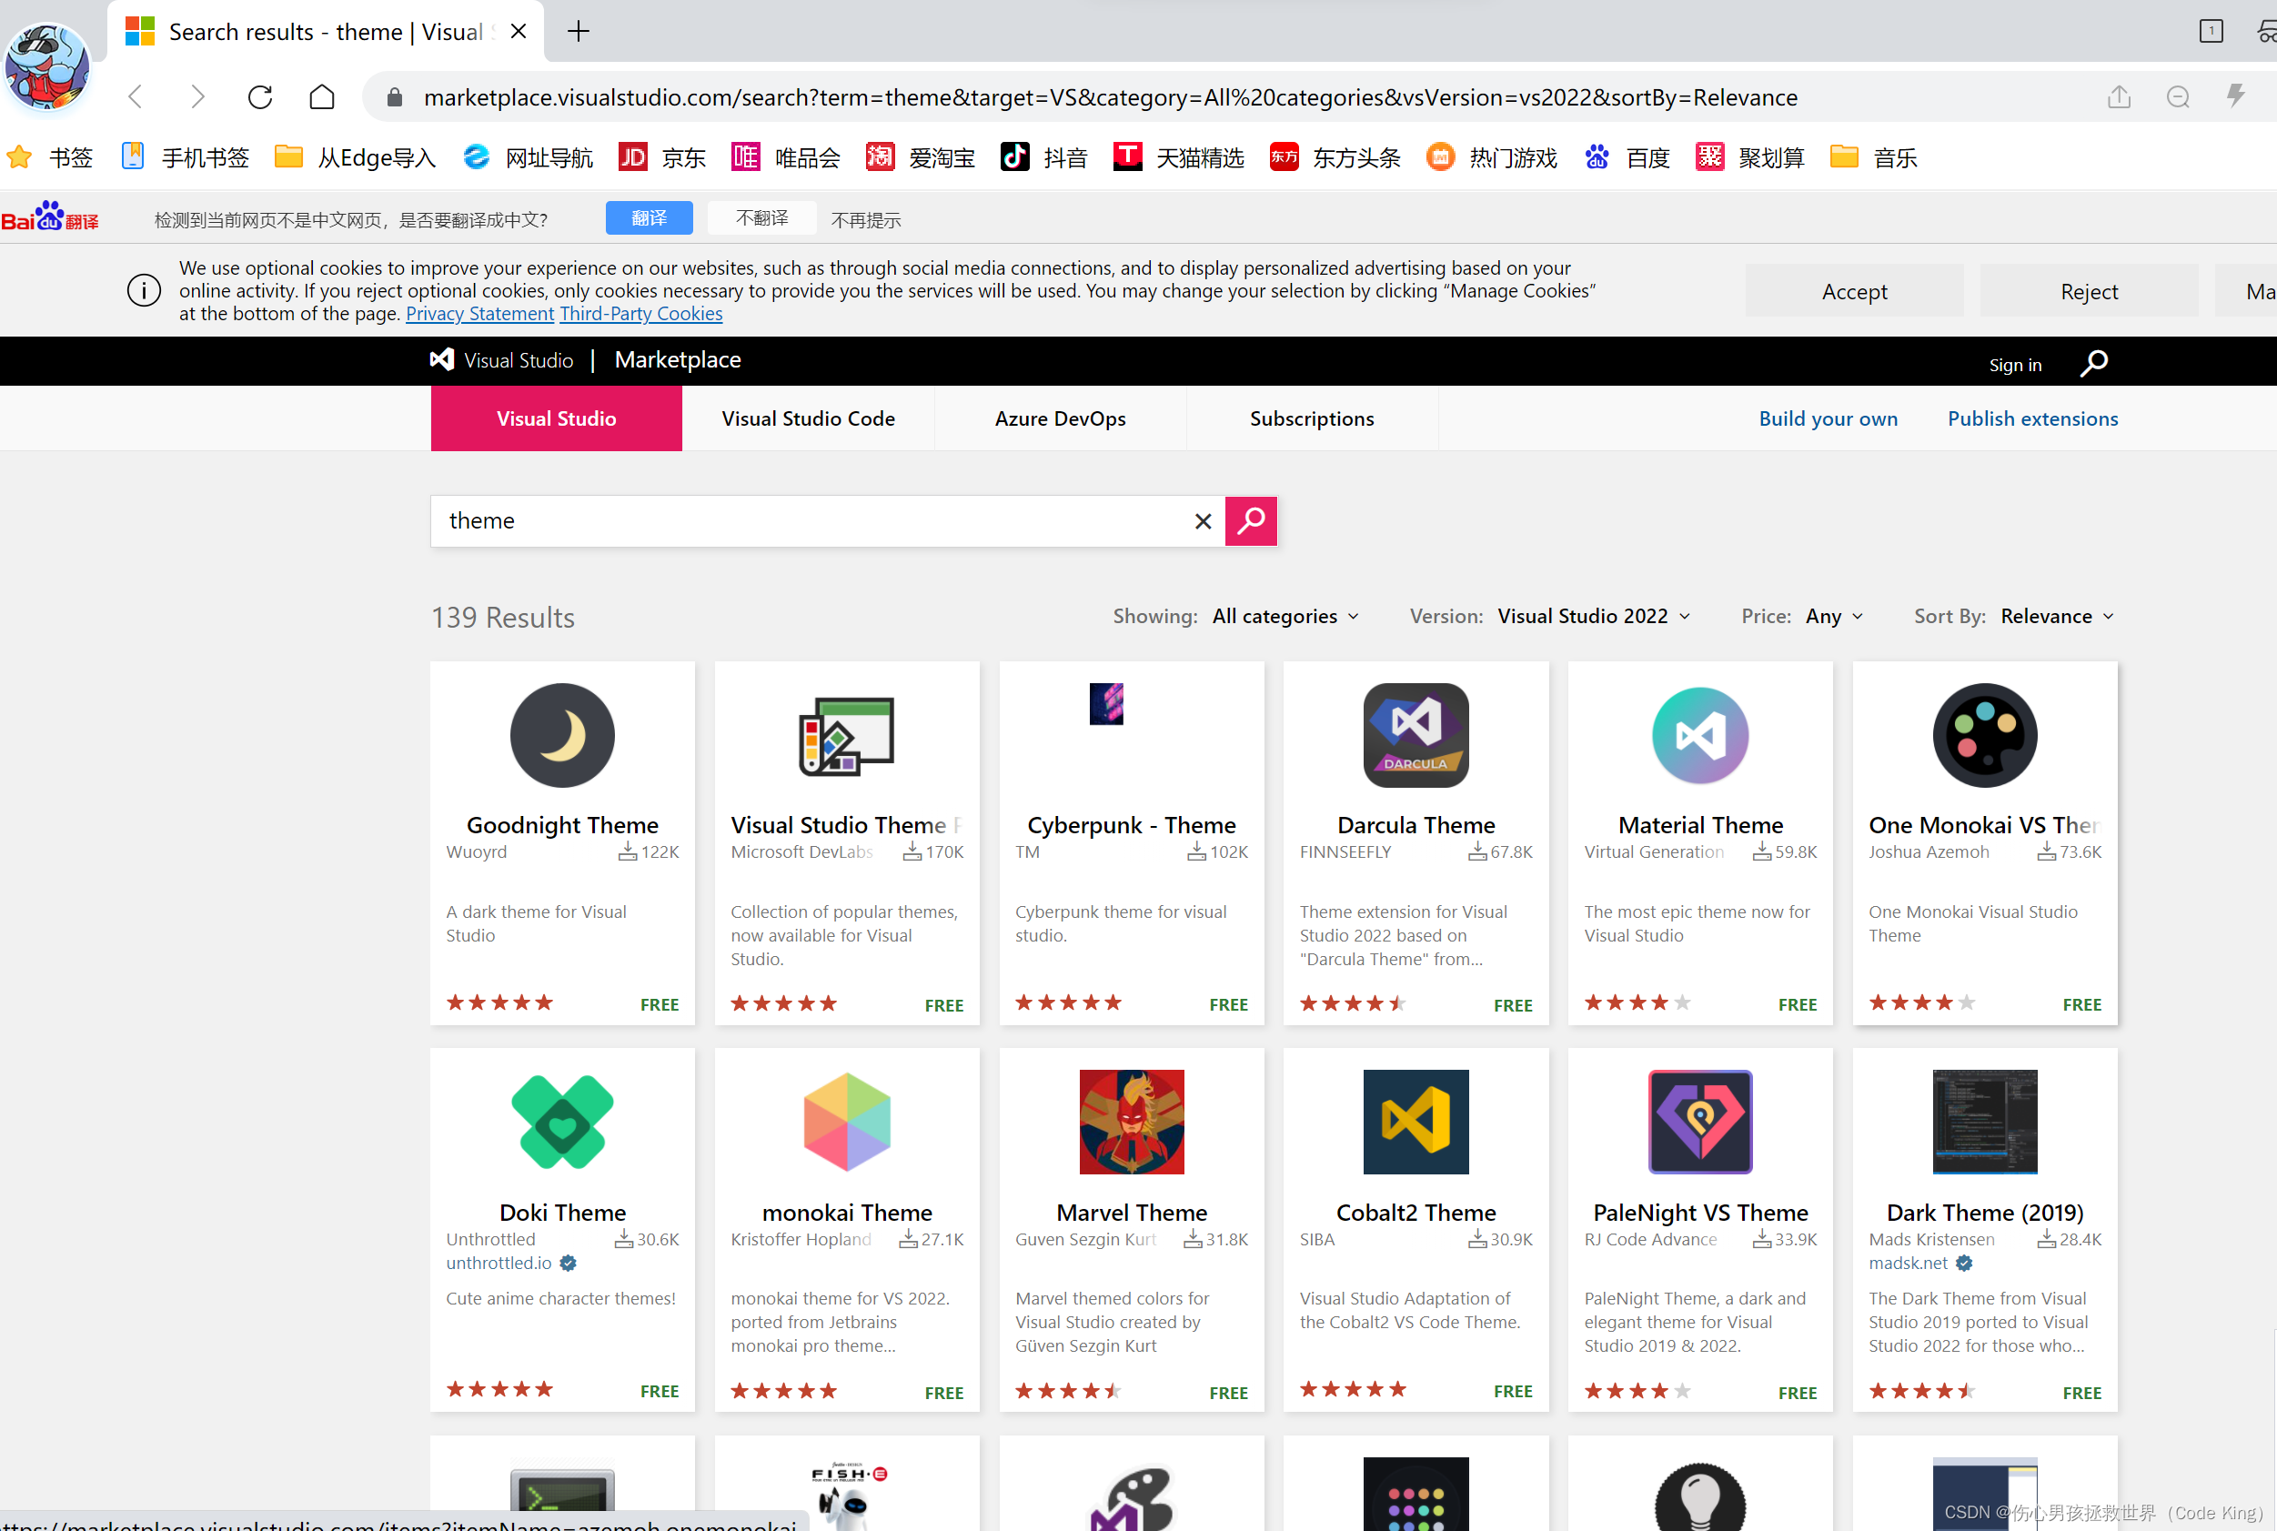Open the Cobalt2 Theme icon
The image size is (2277, 1531).
(1415, 1121)
